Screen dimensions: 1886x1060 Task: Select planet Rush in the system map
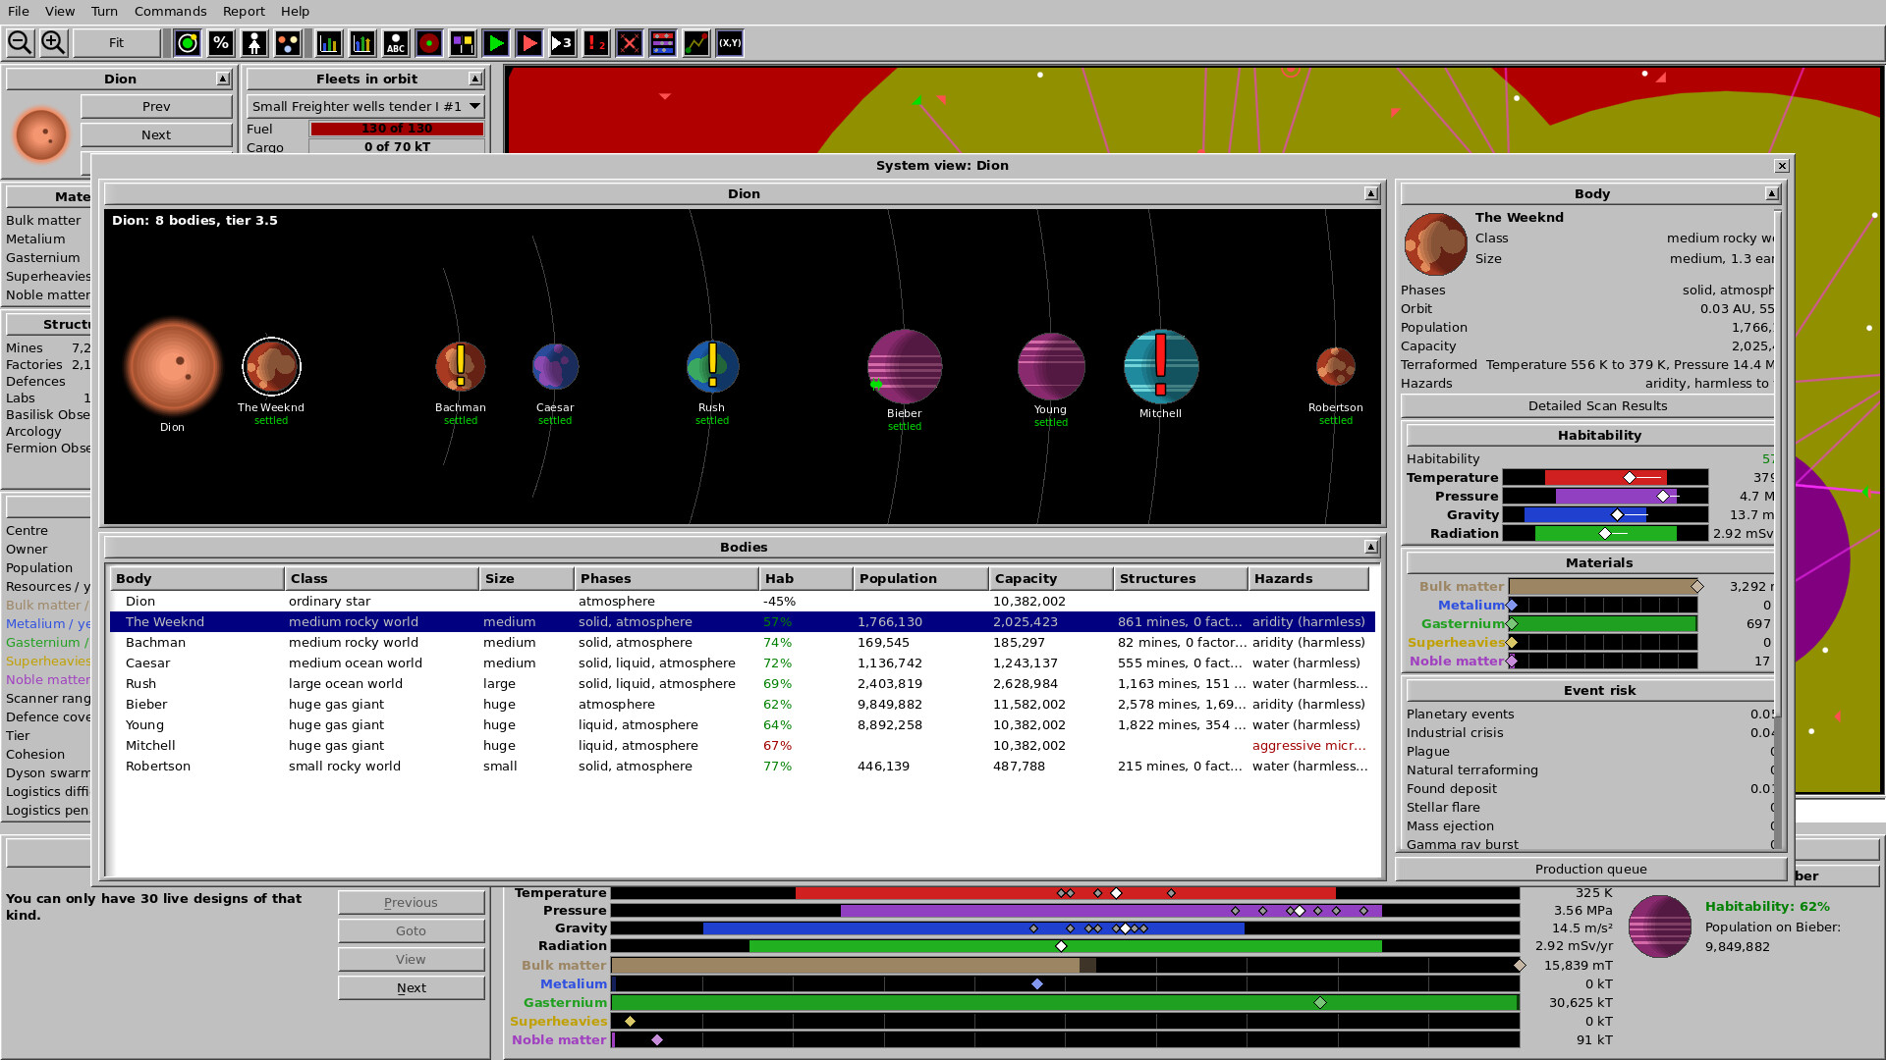712,366
